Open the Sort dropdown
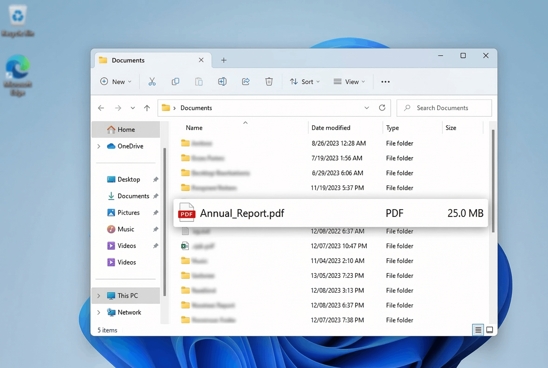The height and width of the screenshot is (368, 548). click(x=305, y=82)
